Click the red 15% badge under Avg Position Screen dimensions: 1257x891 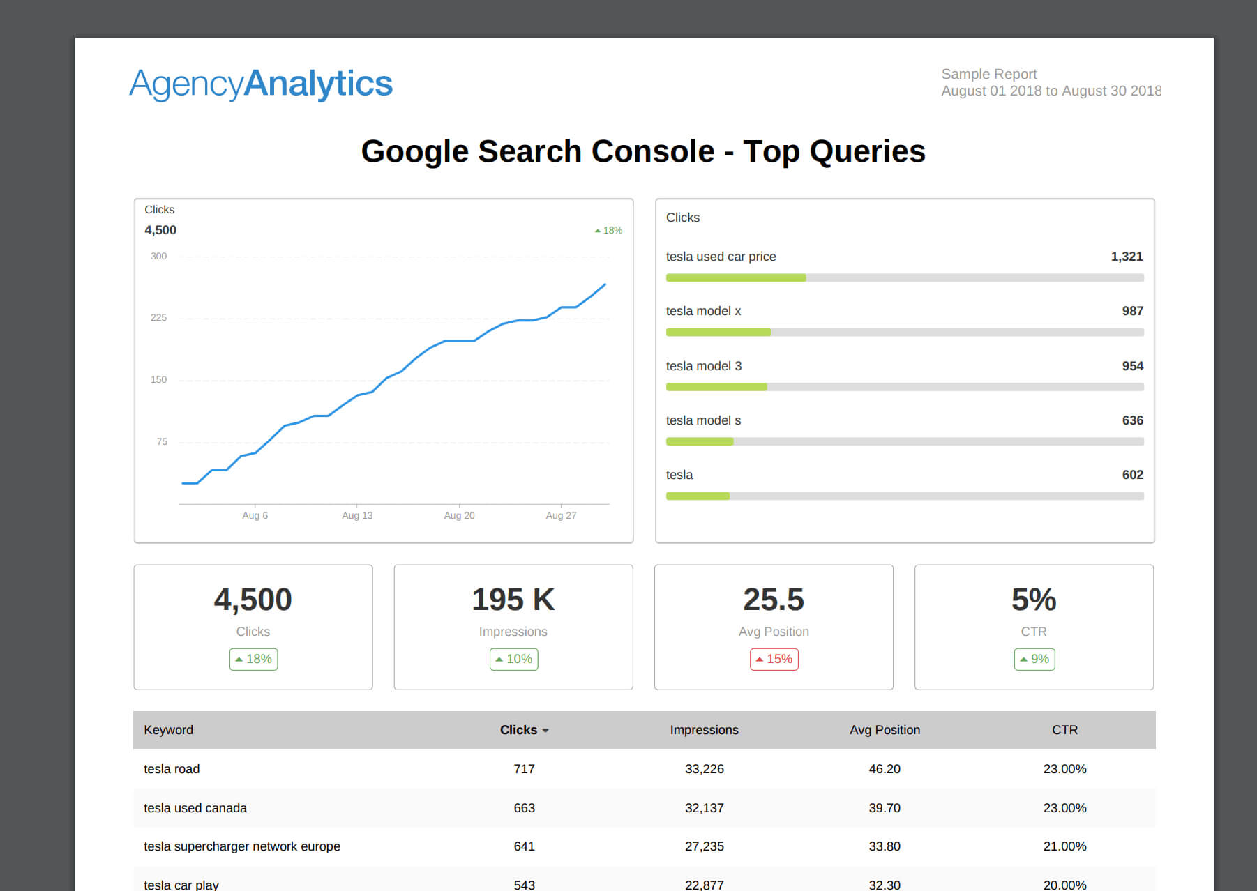774,659
